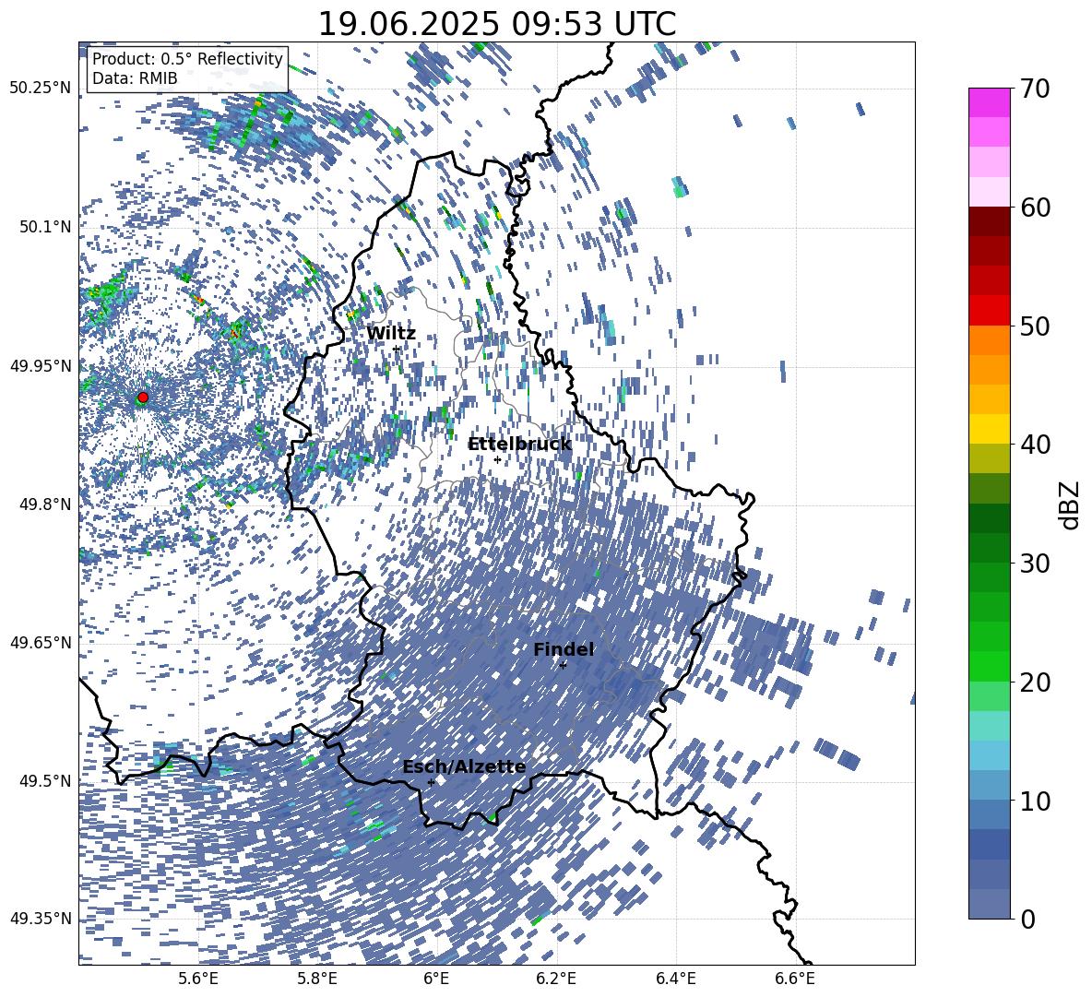
Task: Click the 6.2°E longitude label
Action: click(x=556, y=979)
